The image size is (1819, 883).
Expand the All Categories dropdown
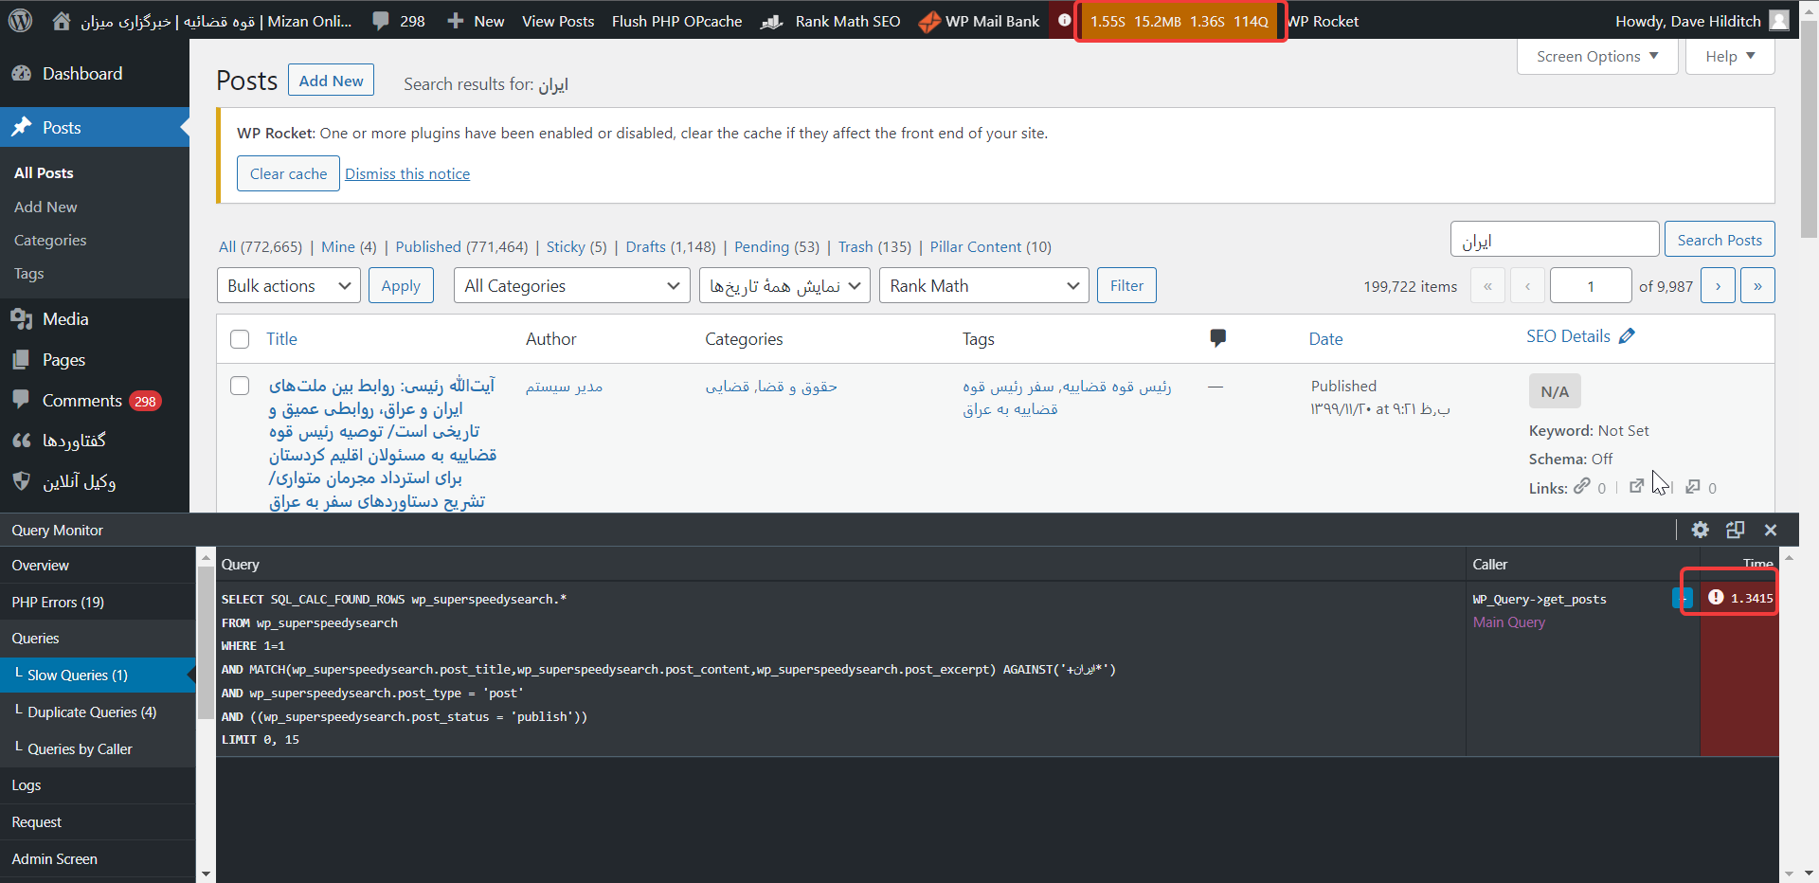click(x=572, y=285)
